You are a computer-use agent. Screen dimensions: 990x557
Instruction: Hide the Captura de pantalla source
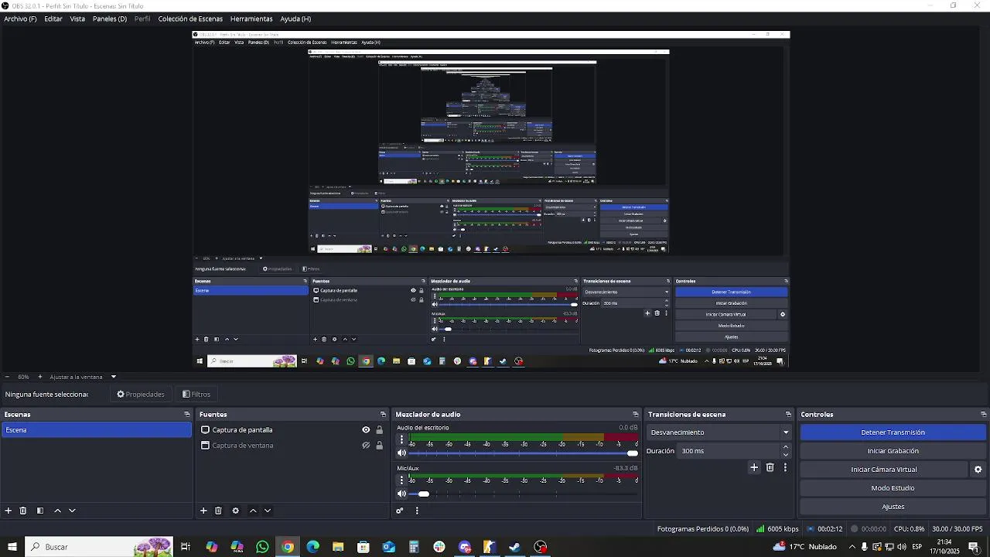(366, 430)
